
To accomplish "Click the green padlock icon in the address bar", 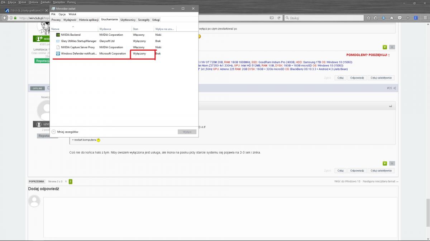I will click(x=15, y=18).
